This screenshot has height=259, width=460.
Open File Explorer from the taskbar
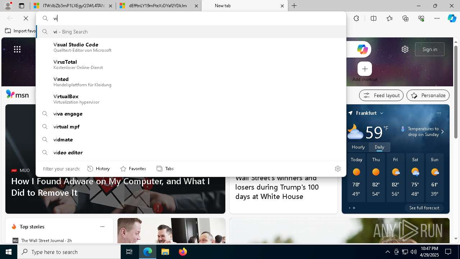coord(165,252)
